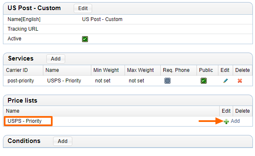This screenshot has width=255, height=156.
Task: Click the pencil edit icon for USPS - Priority
Action: (x=226, y=81)
